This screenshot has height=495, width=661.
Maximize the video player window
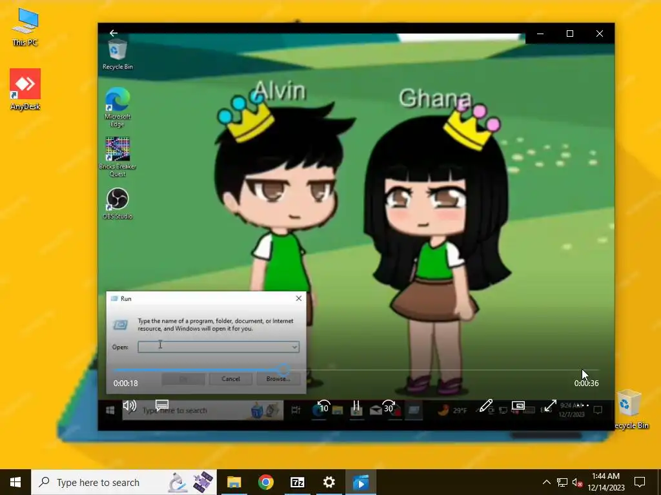coord(570,34)
